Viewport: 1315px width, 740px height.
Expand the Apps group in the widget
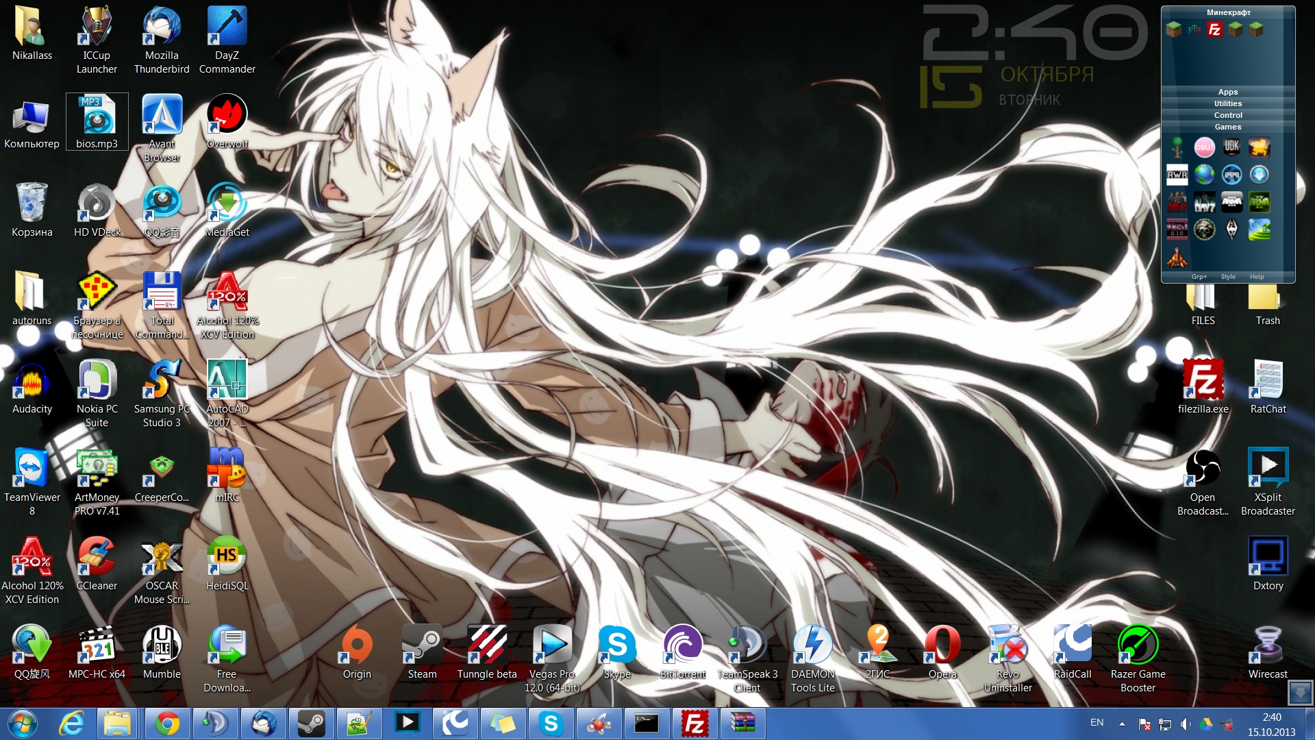pyautogui.click(x=1228, y=92)
